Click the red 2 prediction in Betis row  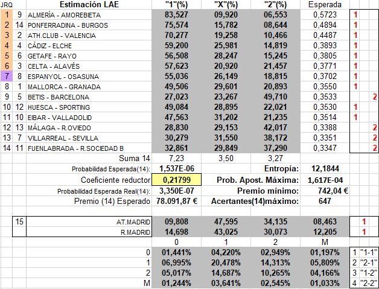(375, 97)
